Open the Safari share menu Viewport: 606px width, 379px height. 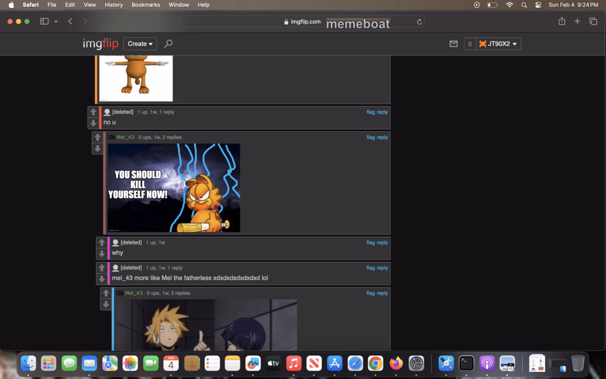pyautogui.click(x=562, y=21)
